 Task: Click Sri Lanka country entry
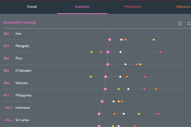(22, 120)
